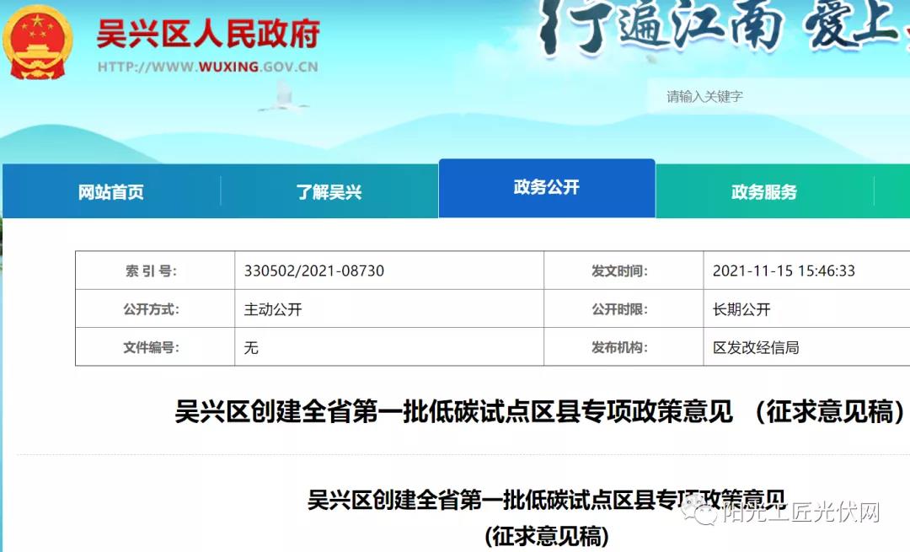Focus the 请输入关键字 search field
Image resolution: width=910 pixels, height=552 pixels.
point(775,97)
